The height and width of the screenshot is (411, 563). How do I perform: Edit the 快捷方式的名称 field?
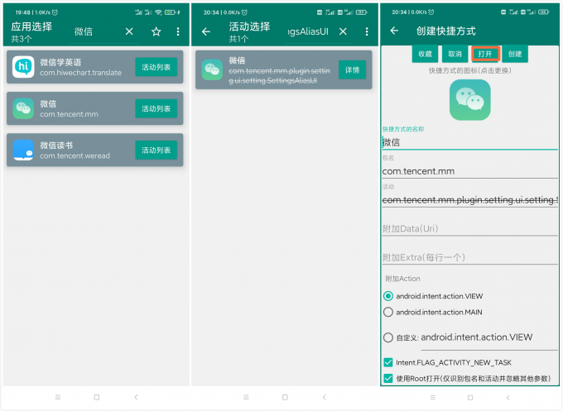(469, 142)
